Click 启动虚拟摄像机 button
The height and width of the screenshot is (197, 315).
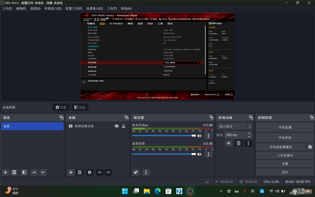coord(281,147)
